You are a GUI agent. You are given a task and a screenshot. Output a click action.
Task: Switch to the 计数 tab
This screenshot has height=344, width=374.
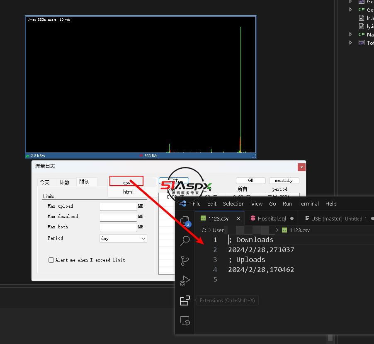point(64,182)
